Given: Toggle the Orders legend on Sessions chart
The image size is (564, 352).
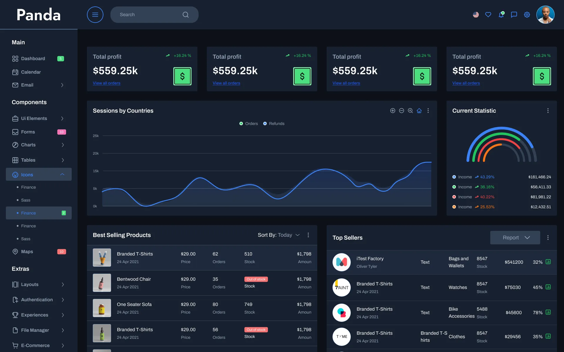Looking at the screenshot, I should (x=249, y=123).
